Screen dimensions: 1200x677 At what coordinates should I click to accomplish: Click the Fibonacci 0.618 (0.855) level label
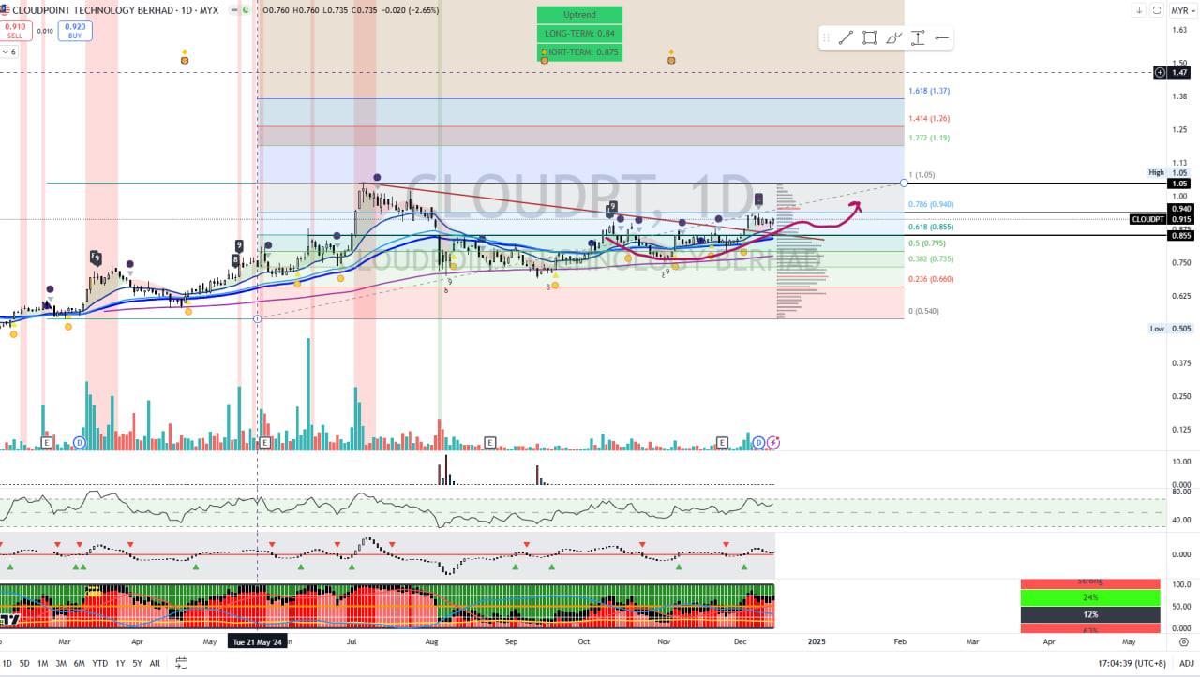pos(931,228)
